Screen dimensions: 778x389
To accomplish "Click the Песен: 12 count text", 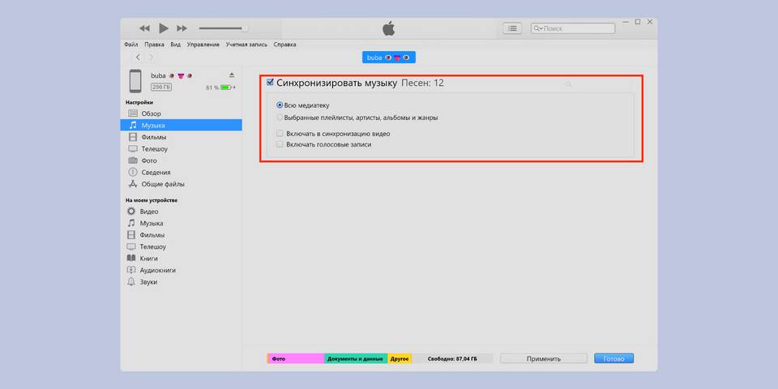I will 422,83.
